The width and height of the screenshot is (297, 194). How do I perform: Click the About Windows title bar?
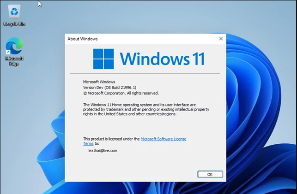pyautogui.click(x=139, y=39)
